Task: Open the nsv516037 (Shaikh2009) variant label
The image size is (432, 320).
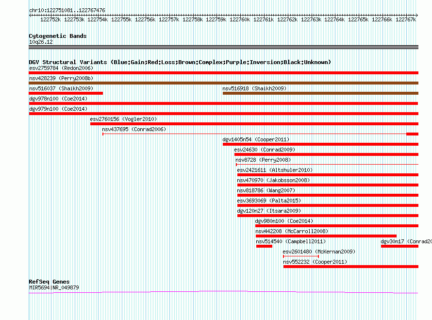Action: (61, 88)
